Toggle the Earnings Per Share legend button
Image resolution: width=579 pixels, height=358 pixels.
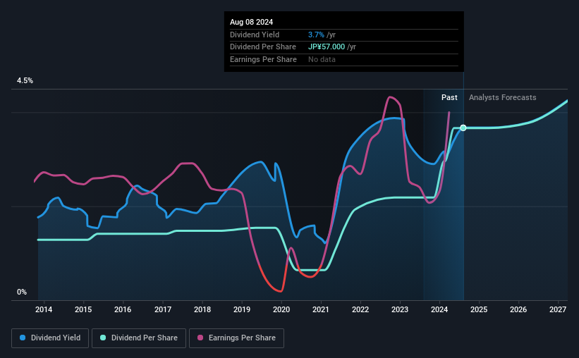coord(236,338)
